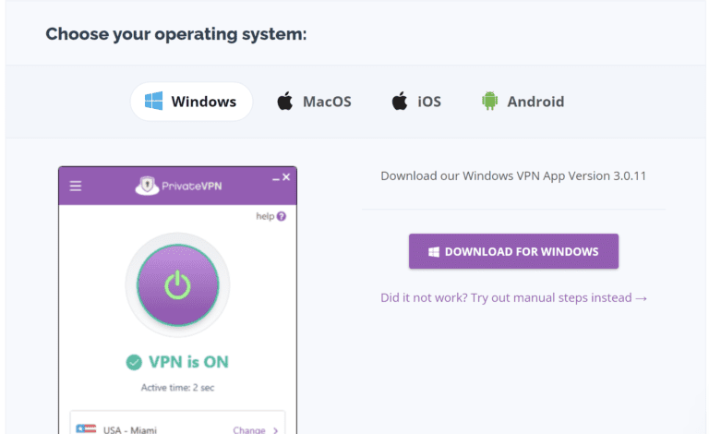709x434 pixels.
Task: Click the USA flag icon
Action: click(x=86, y=428)
